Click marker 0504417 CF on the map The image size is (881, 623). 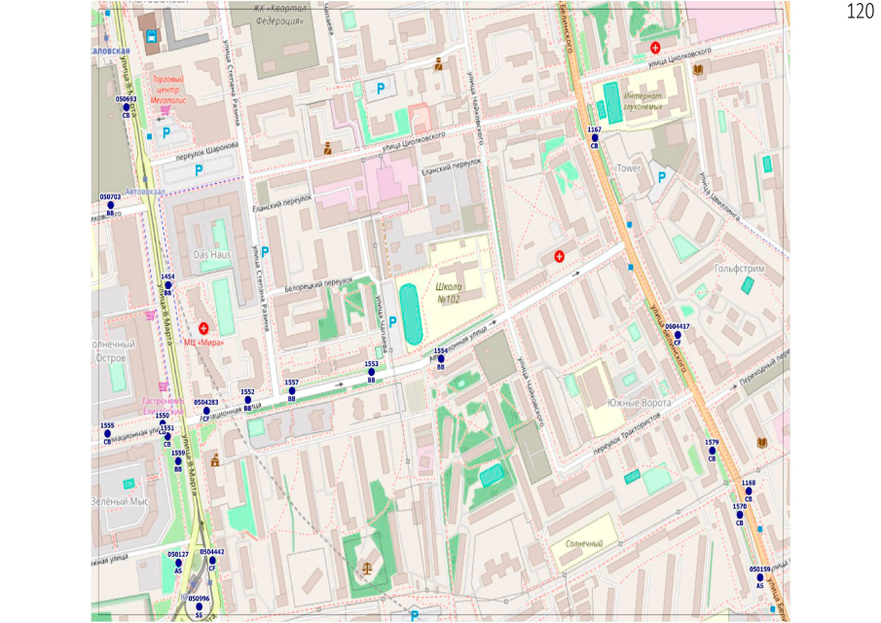678,335
